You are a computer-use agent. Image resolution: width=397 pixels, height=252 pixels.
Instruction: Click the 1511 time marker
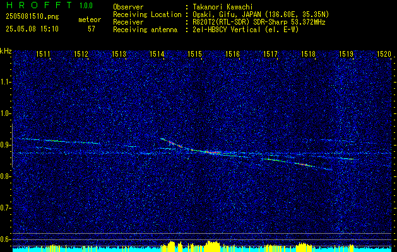pyautogui.click(x=44, y=54)
